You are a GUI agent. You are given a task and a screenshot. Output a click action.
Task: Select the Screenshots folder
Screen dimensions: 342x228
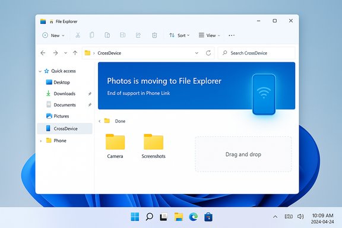[x=153, y=146]
